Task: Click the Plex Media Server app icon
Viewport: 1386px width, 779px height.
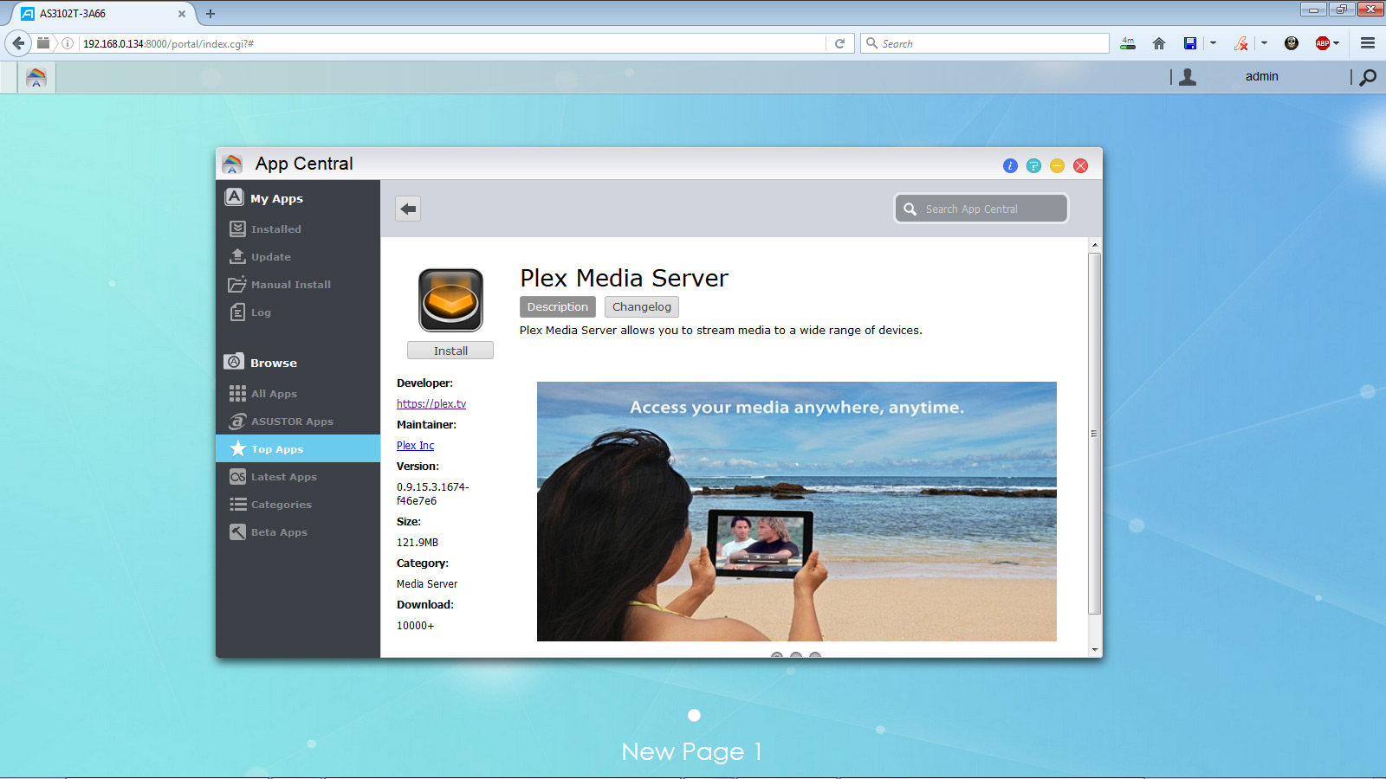Action: pyautogui.click(x=450, y=300)
